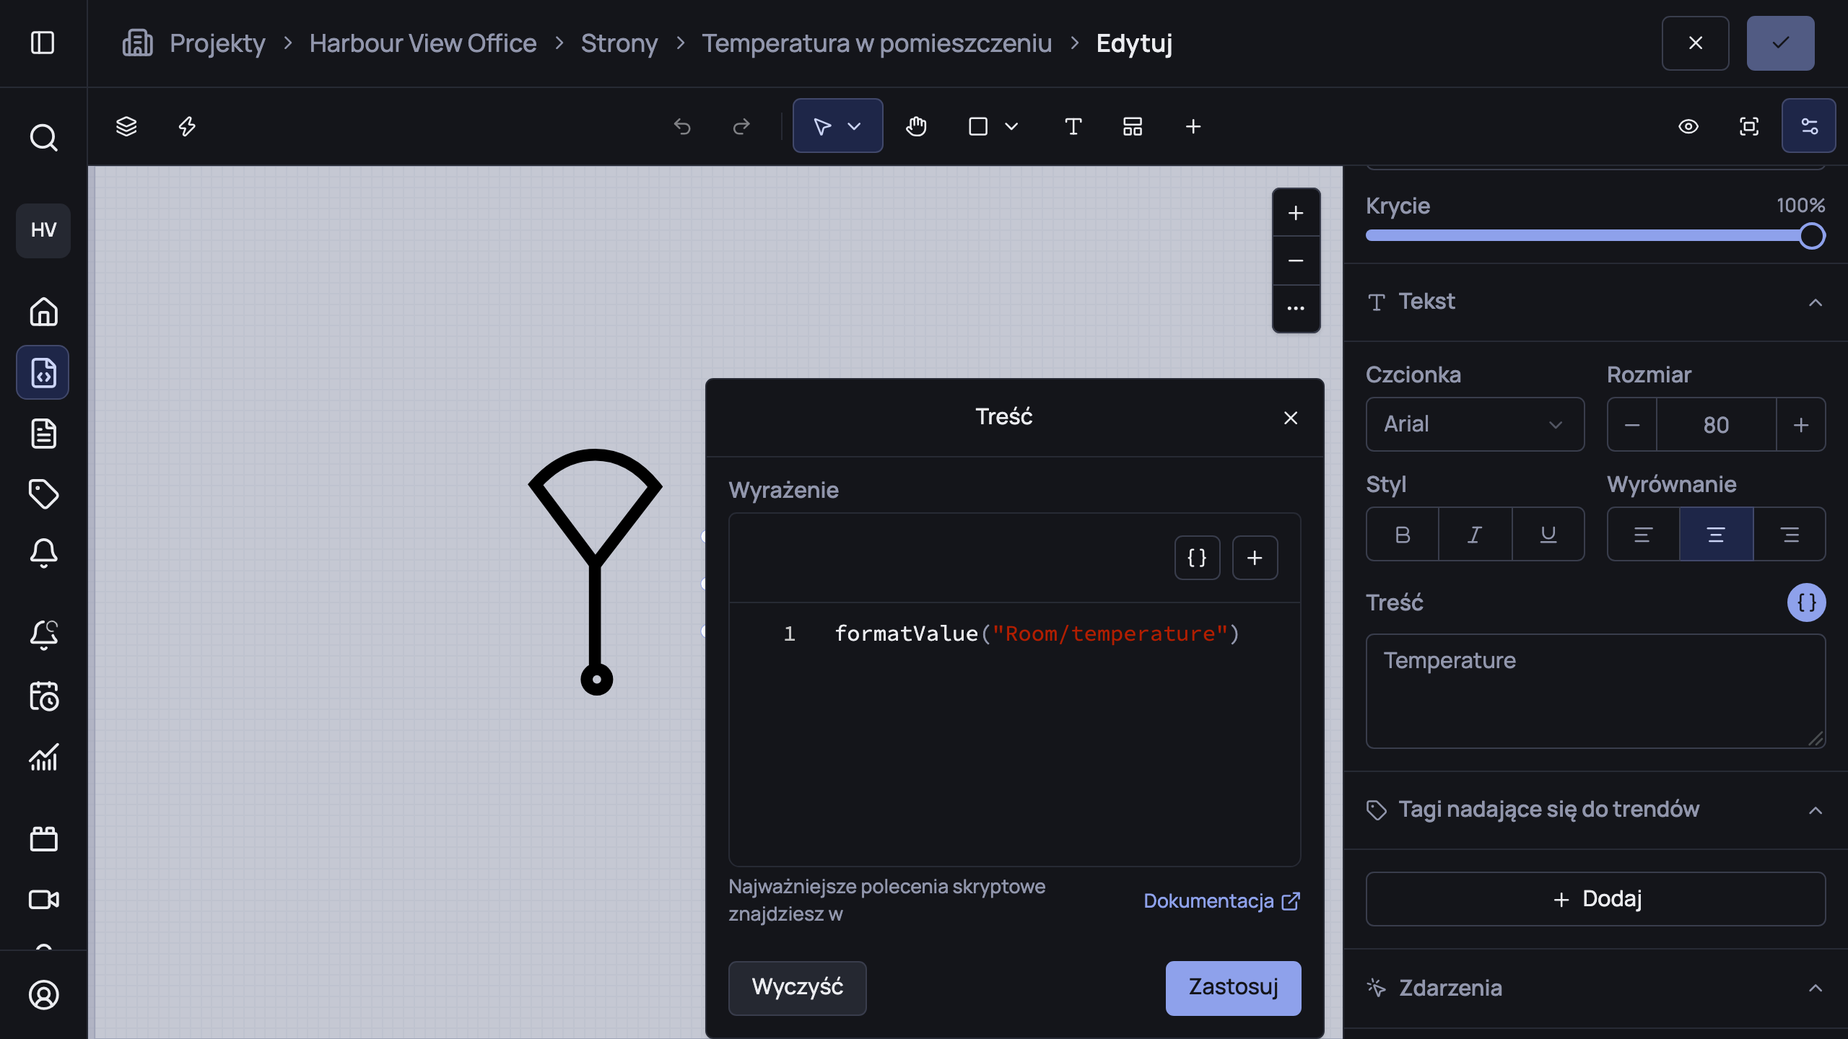Screen dimensions: 1848x1039
Task: Open the tags icon in the sidebar
Action: coord(43,494)
